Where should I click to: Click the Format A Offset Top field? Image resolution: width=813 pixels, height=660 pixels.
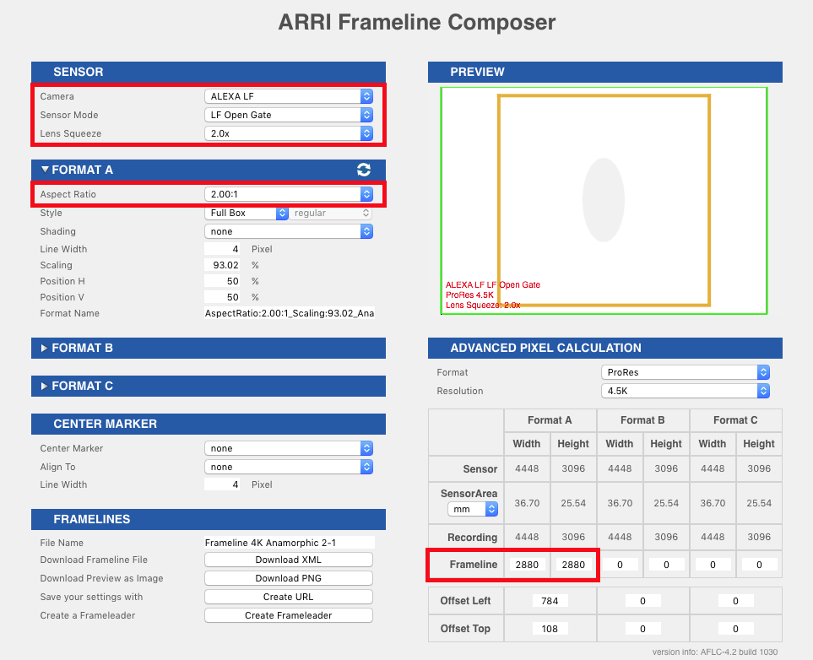(x=550, y=629)
